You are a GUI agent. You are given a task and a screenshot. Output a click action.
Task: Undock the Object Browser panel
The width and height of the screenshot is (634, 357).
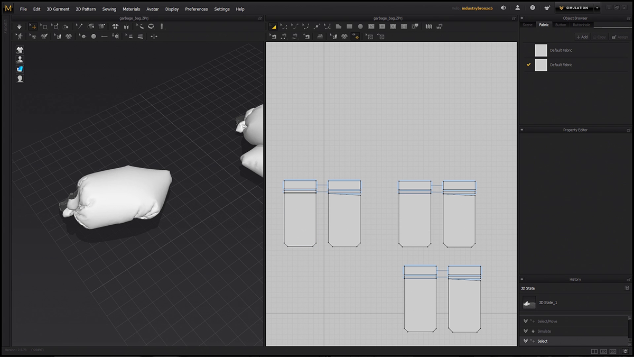point(629,18)
